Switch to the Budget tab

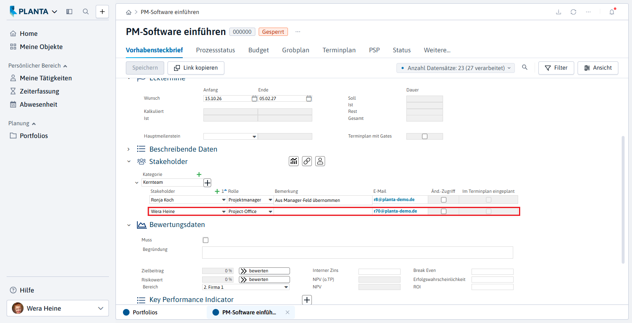point(259,50)
